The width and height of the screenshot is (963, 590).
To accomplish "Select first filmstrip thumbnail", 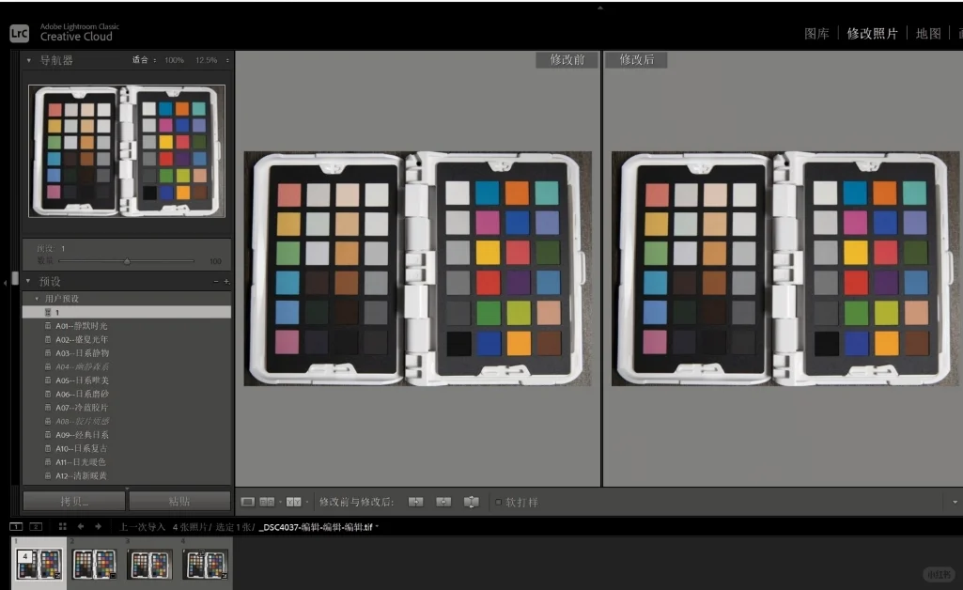I will [39, 565].
